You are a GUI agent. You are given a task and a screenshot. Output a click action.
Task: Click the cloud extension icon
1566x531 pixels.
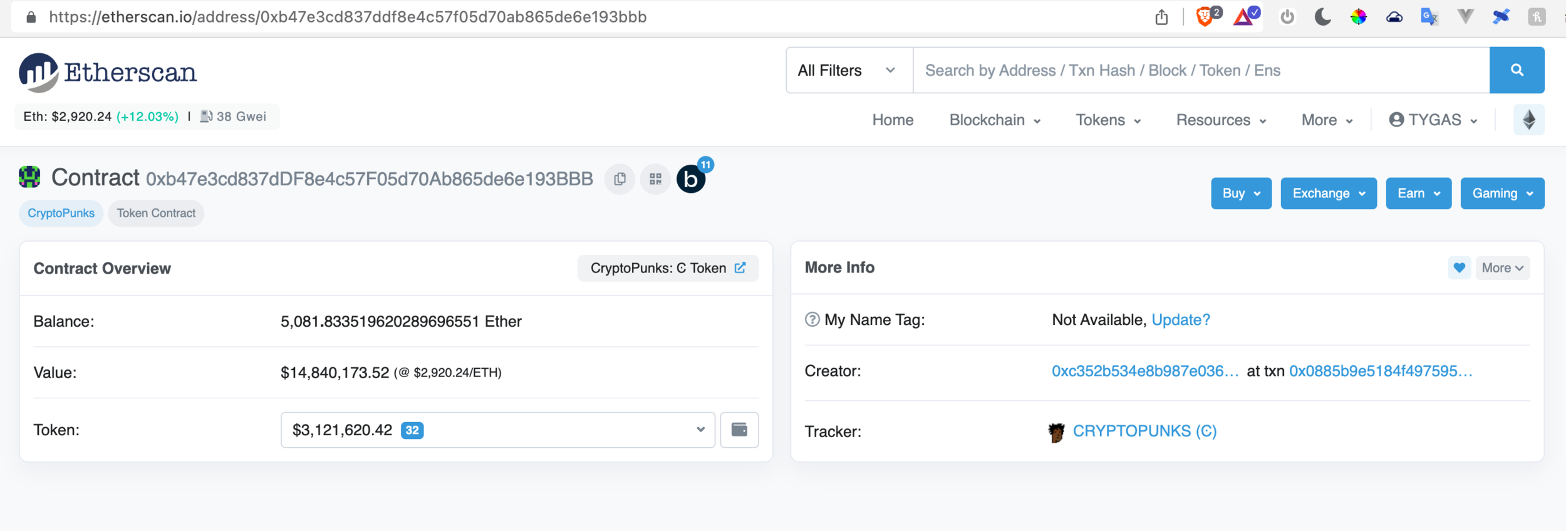click(x=1394, y=17)
